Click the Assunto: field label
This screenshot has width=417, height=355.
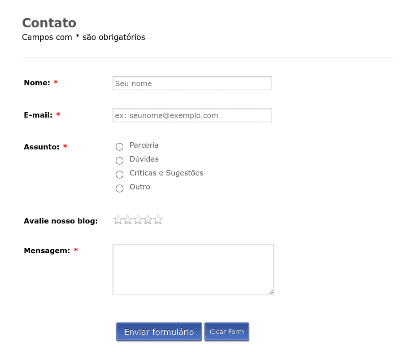(x=42, y=147)
